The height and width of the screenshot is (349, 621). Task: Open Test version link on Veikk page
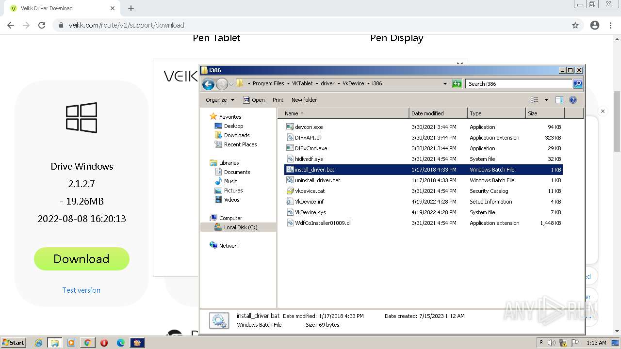81,290
